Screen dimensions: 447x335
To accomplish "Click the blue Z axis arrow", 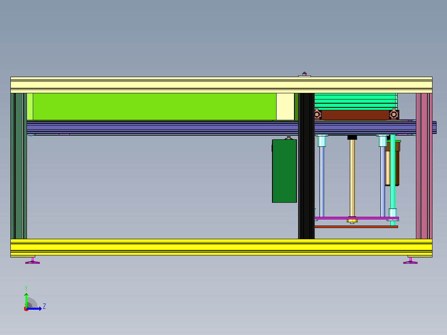I will coord(34,308).
